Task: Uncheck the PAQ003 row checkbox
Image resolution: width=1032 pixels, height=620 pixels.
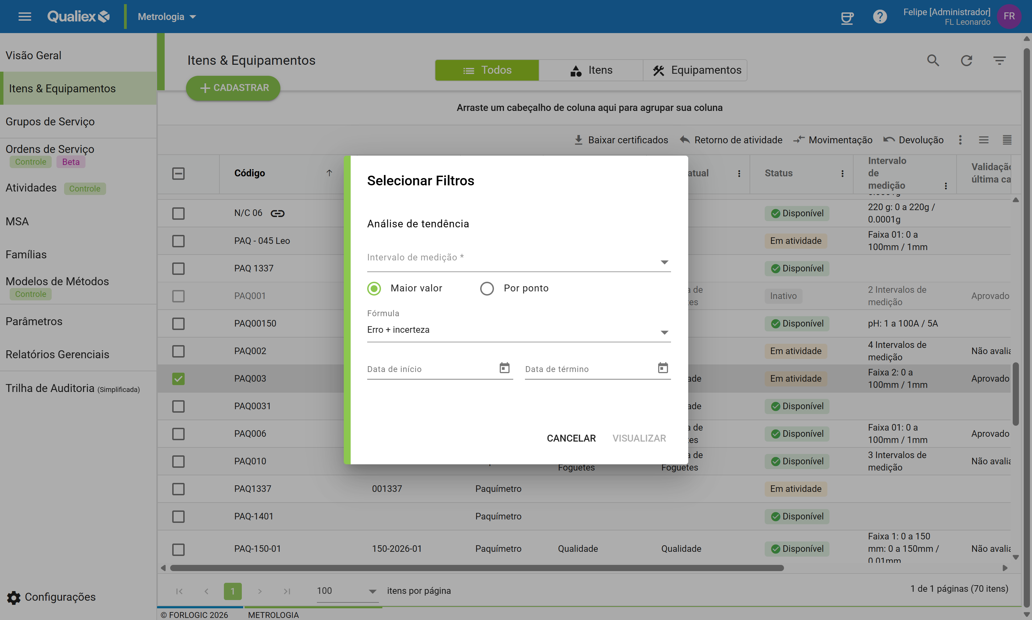Action: [x=178, y=379]
